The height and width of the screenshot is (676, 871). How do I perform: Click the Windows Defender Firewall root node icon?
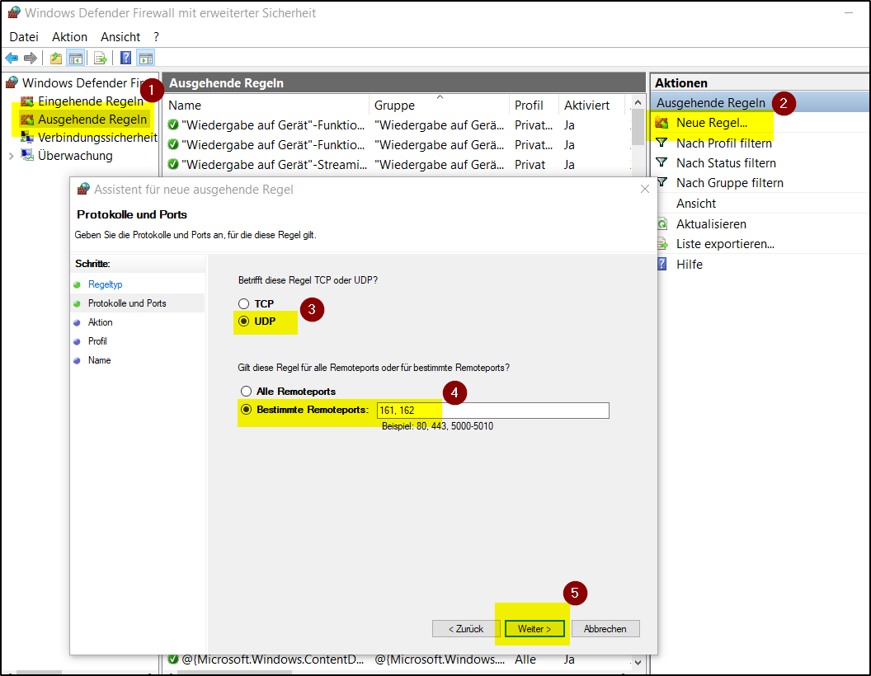(12, 82)
